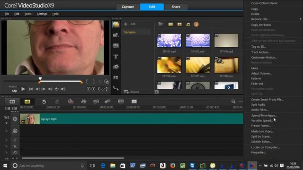Open the Capture tab
Viewport: 303px width, 170px height.
[128, 7]
